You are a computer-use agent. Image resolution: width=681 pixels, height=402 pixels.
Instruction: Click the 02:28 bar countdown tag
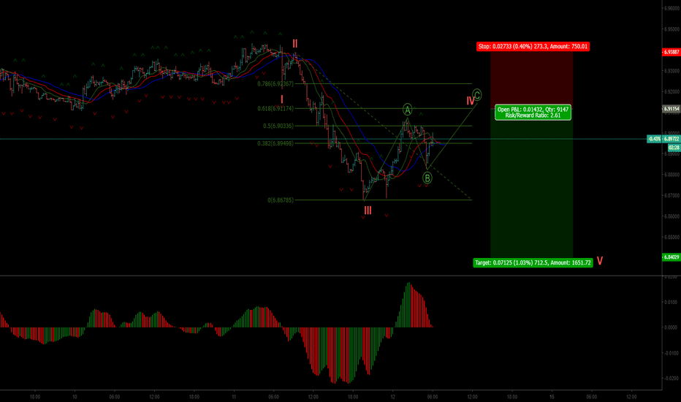tap(674, 148)
